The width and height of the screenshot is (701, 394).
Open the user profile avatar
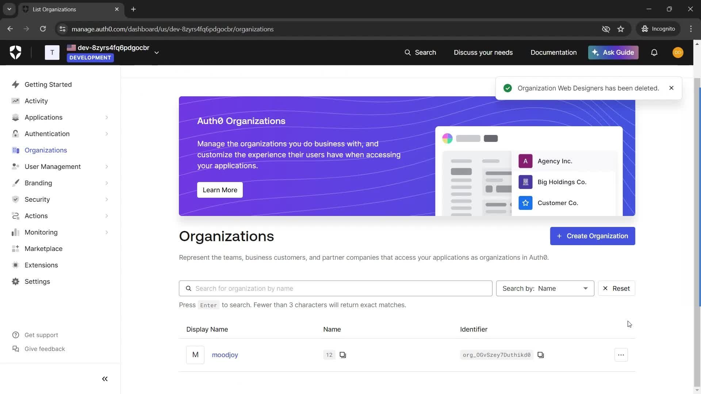[678, 53]
